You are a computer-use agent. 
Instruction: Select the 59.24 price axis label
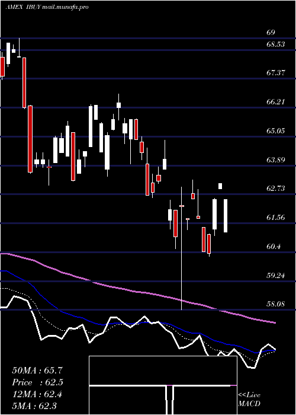pyautogui.click(x=276, y=276)
